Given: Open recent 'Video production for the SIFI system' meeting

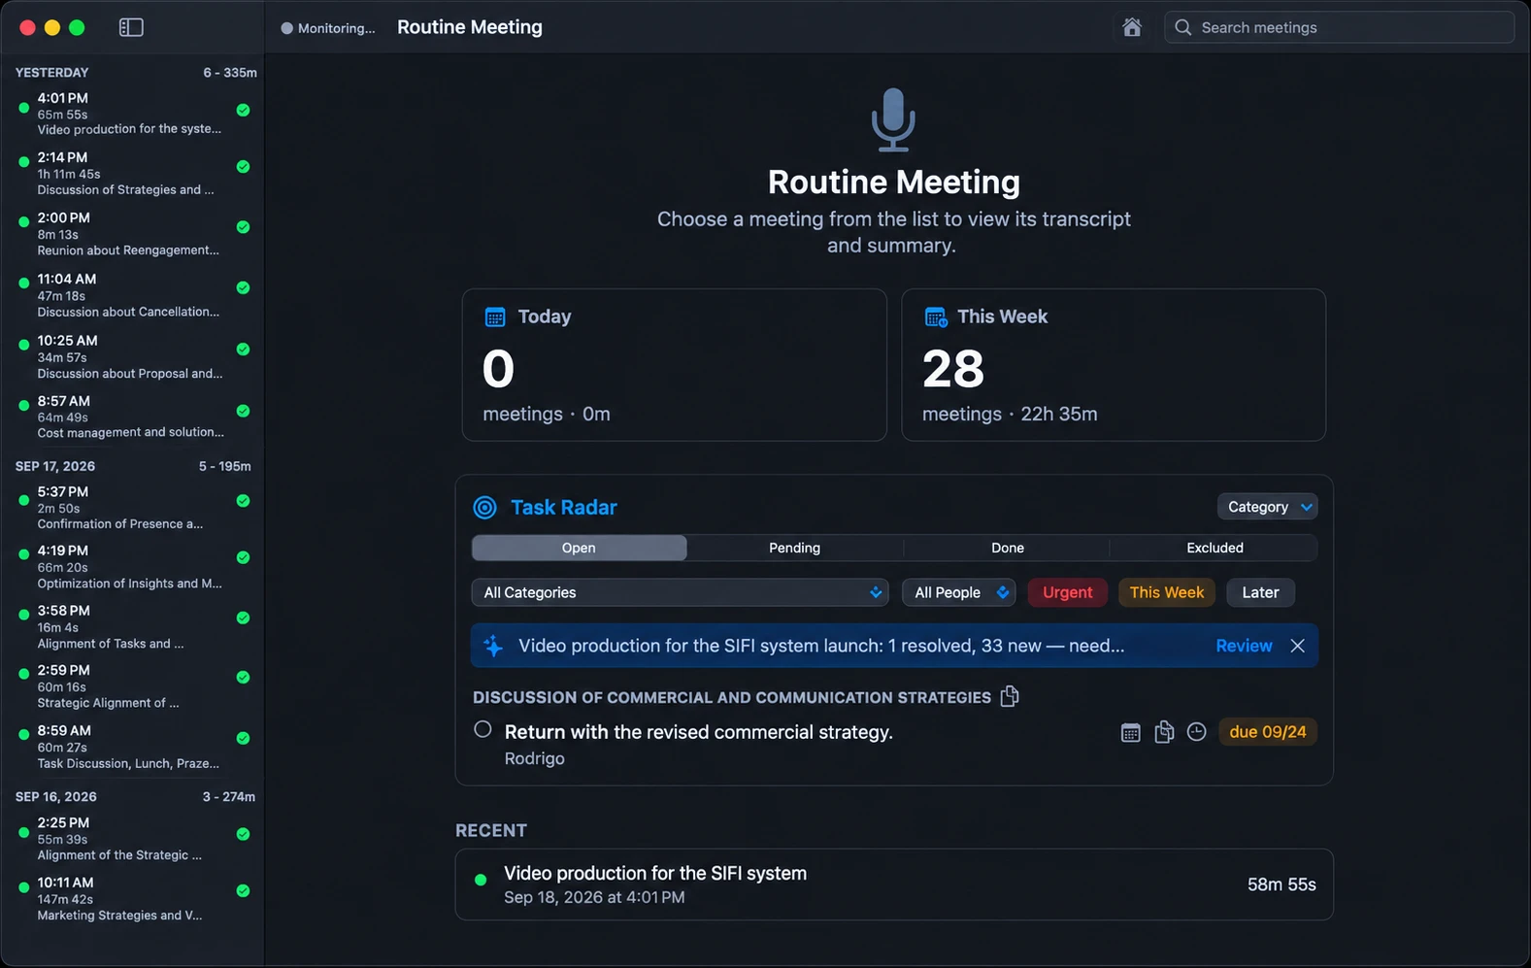Looking at the screenshot, I should (x=894, y=885).
